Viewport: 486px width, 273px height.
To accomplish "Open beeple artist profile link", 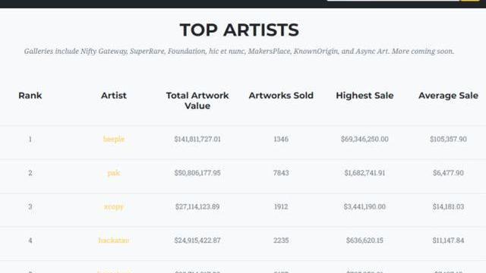I will [x=114, y=140].
